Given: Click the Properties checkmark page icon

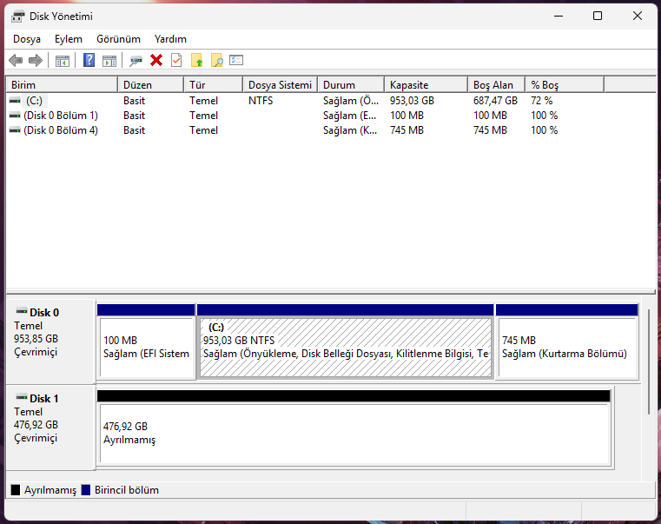Looking at the screenshot, I should click(176, 60).
